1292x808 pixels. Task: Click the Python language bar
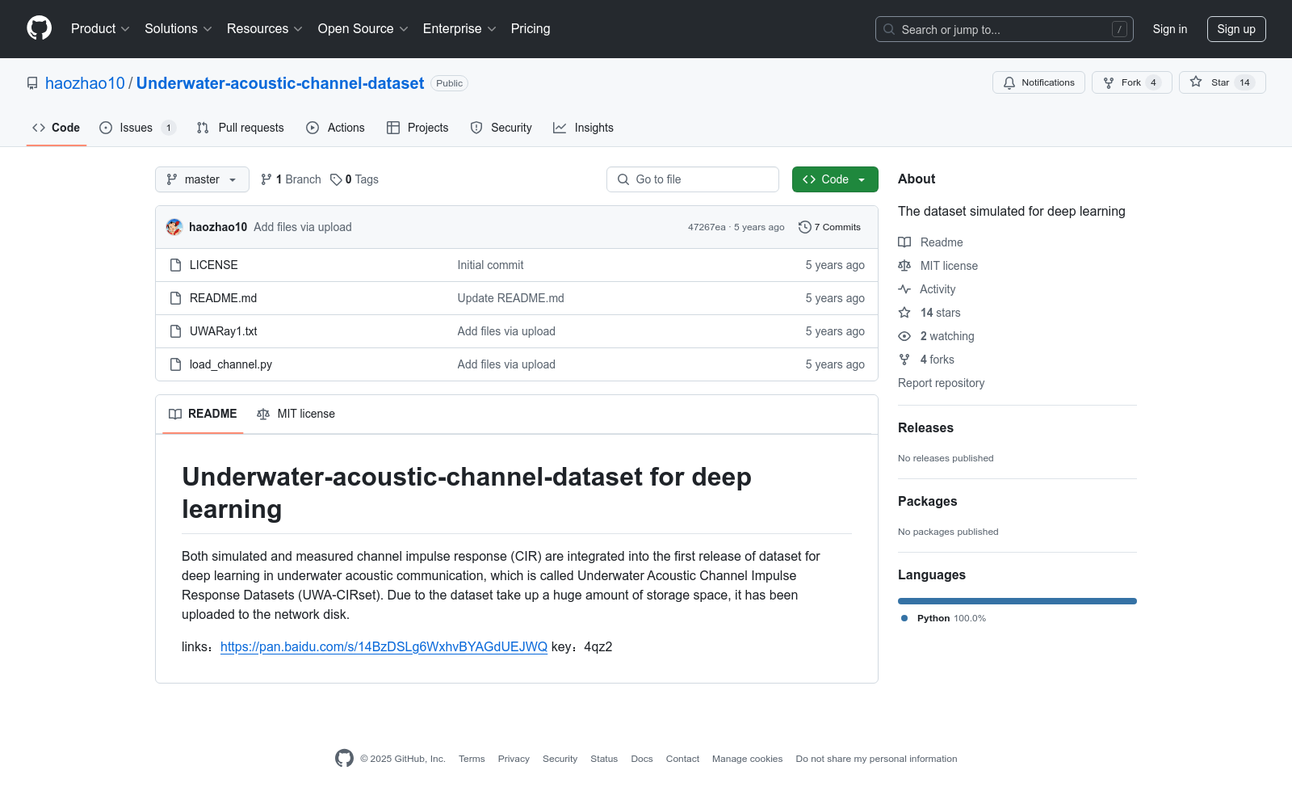point(1017,601)
